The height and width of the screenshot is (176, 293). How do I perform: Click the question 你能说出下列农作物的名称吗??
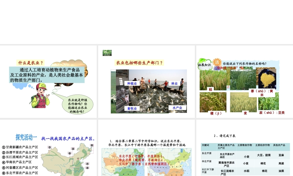(x=245, y=64)
